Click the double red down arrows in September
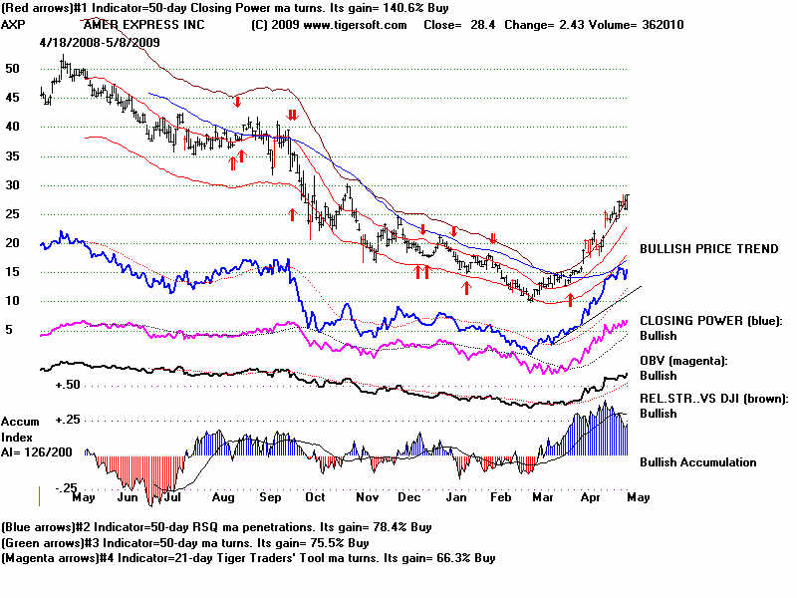 tap(291, 116)
